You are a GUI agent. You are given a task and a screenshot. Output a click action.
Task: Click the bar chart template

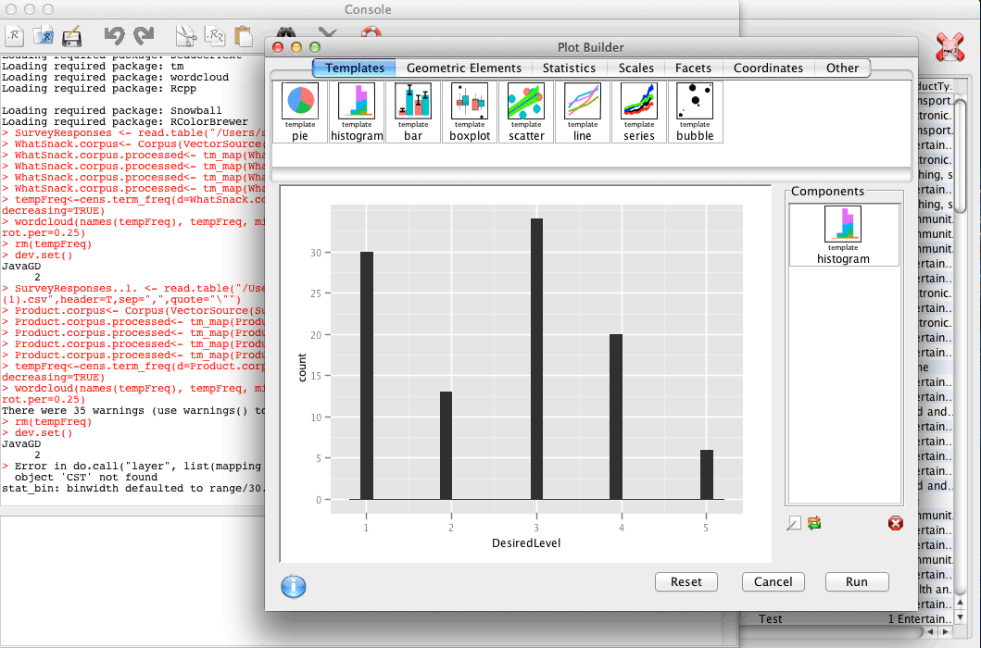(x=413, y=111)
